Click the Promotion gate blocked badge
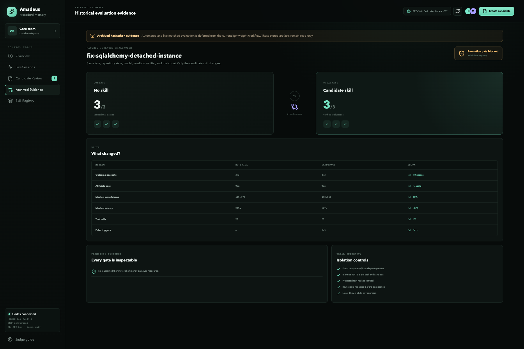 478,53
